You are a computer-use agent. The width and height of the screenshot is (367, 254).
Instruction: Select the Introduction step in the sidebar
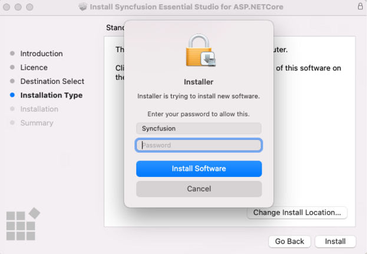(41, 54)
